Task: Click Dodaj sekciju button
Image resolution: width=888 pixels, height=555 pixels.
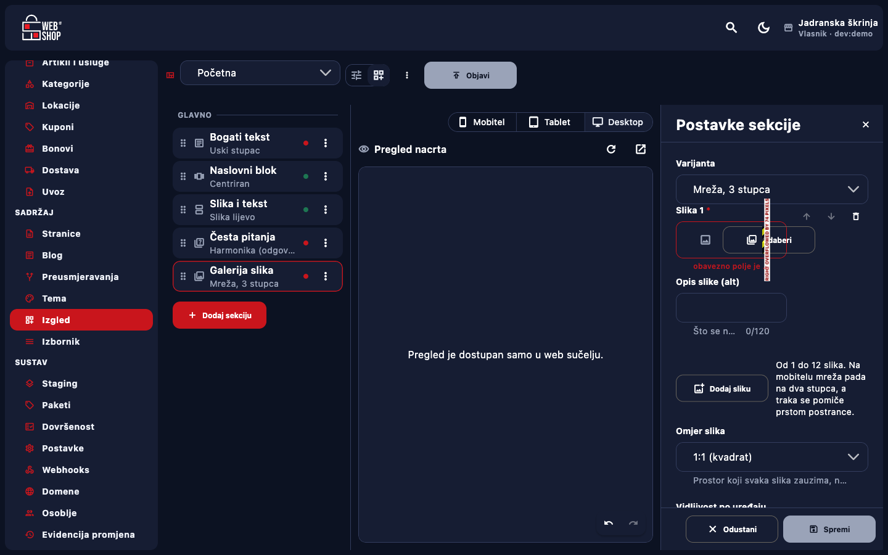Action: tap(220, 315)
